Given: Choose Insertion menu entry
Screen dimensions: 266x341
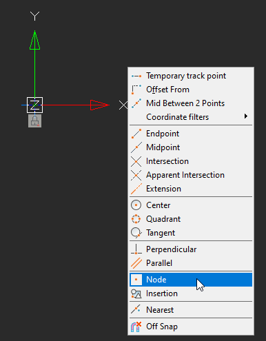Looking at the screenshot, I should click(x=191, y=293).
